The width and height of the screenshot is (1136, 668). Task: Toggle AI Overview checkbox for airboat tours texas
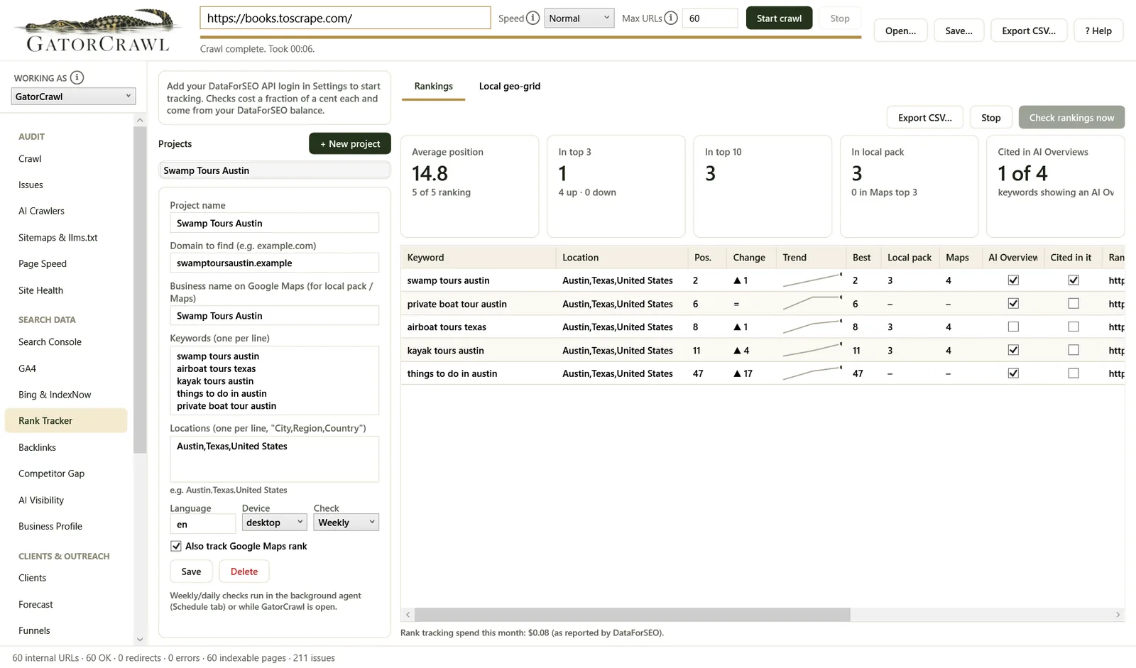(x=1013, y=327)
